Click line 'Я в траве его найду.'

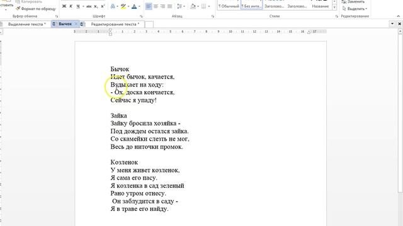139,209
